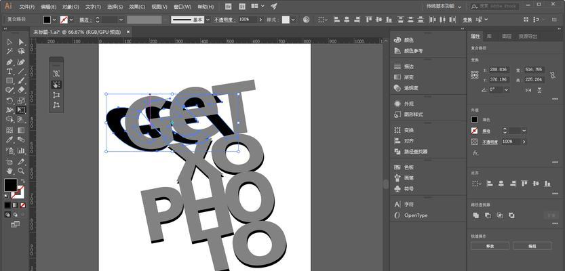Toggle the constrain width and height proportions link

pos(552,75)
